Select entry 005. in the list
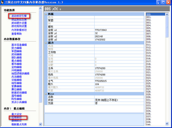Image resolution: width=172 pixels, height=128 pixels. click(155, 28)
